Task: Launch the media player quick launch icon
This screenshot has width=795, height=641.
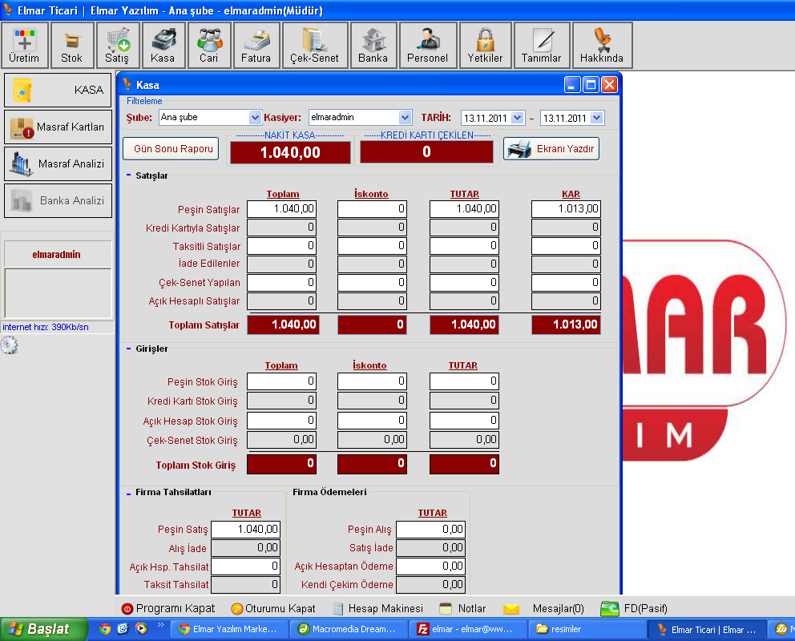Action: tap(142, 629)
